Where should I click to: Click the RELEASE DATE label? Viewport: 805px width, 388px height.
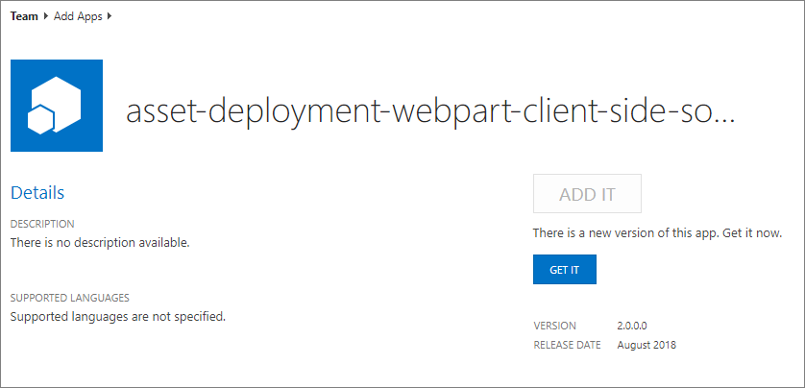(567, 345)
